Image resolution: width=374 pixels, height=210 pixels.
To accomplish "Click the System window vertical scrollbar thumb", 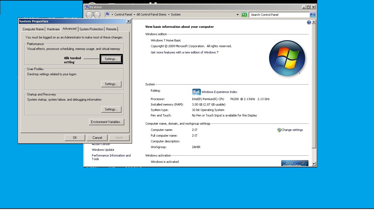I will click(x=314, y=86).
